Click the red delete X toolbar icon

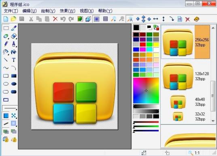[x=55, y=19]
